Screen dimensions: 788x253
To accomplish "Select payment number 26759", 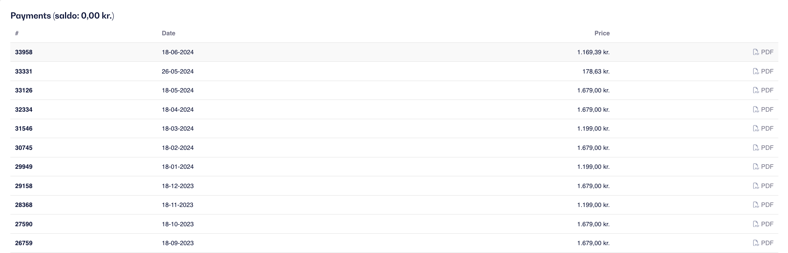I will coord(24,243).
